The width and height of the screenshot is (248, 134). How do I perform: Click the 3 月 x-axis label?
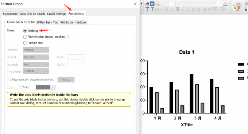198,118
